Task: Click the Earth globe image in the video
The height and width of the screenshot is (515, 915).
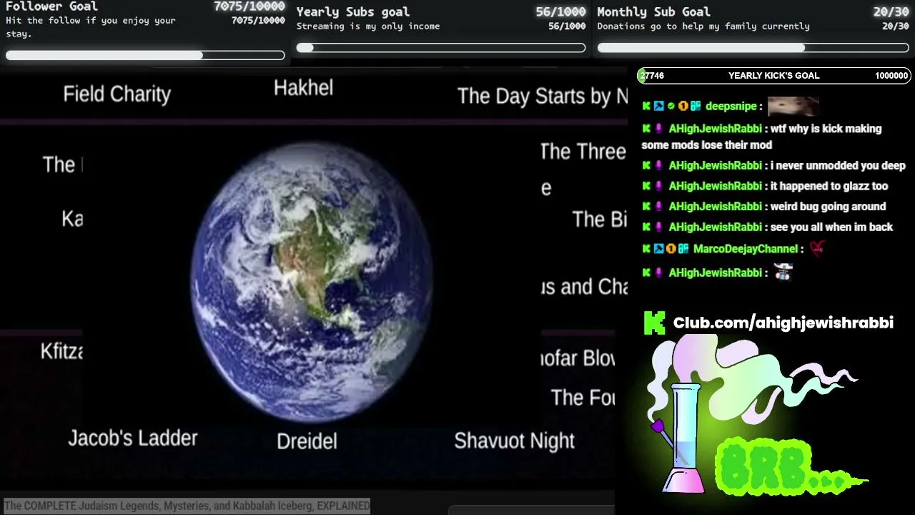Action: pos(312,281)
